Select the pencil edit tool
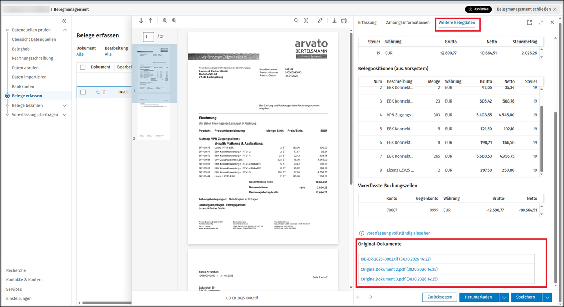 pos(320,21)
